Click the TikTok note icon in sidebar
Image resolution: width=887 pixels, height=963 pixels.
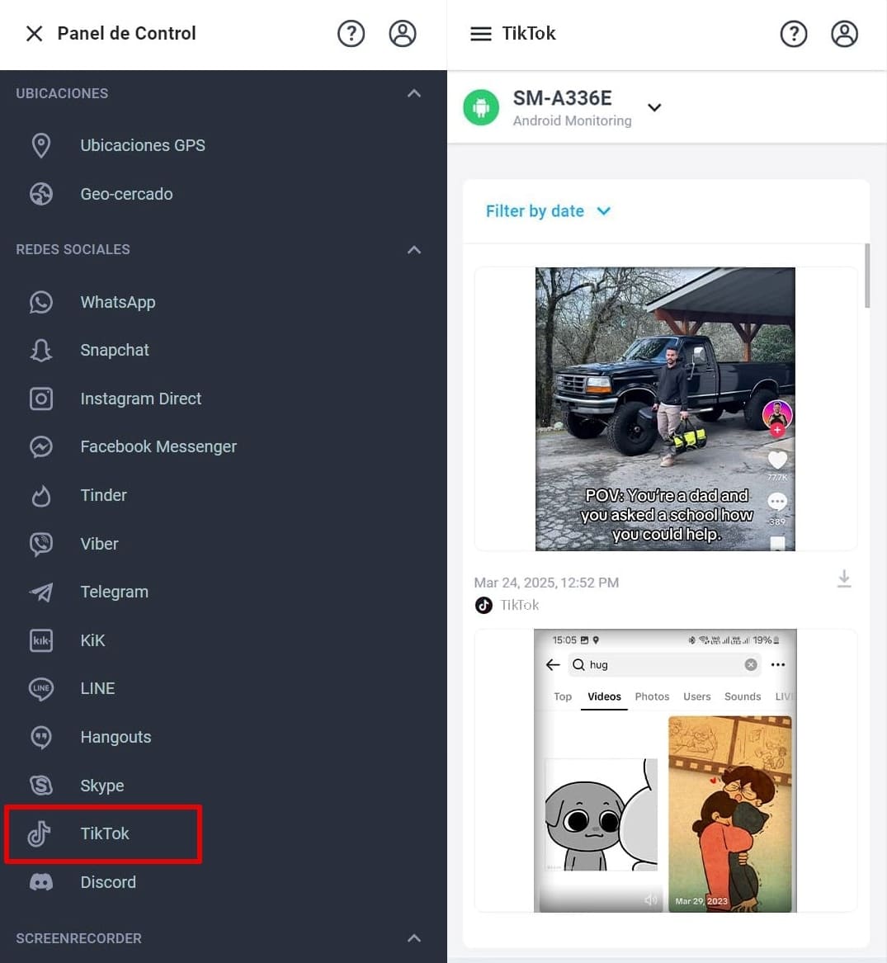[40, 833]
